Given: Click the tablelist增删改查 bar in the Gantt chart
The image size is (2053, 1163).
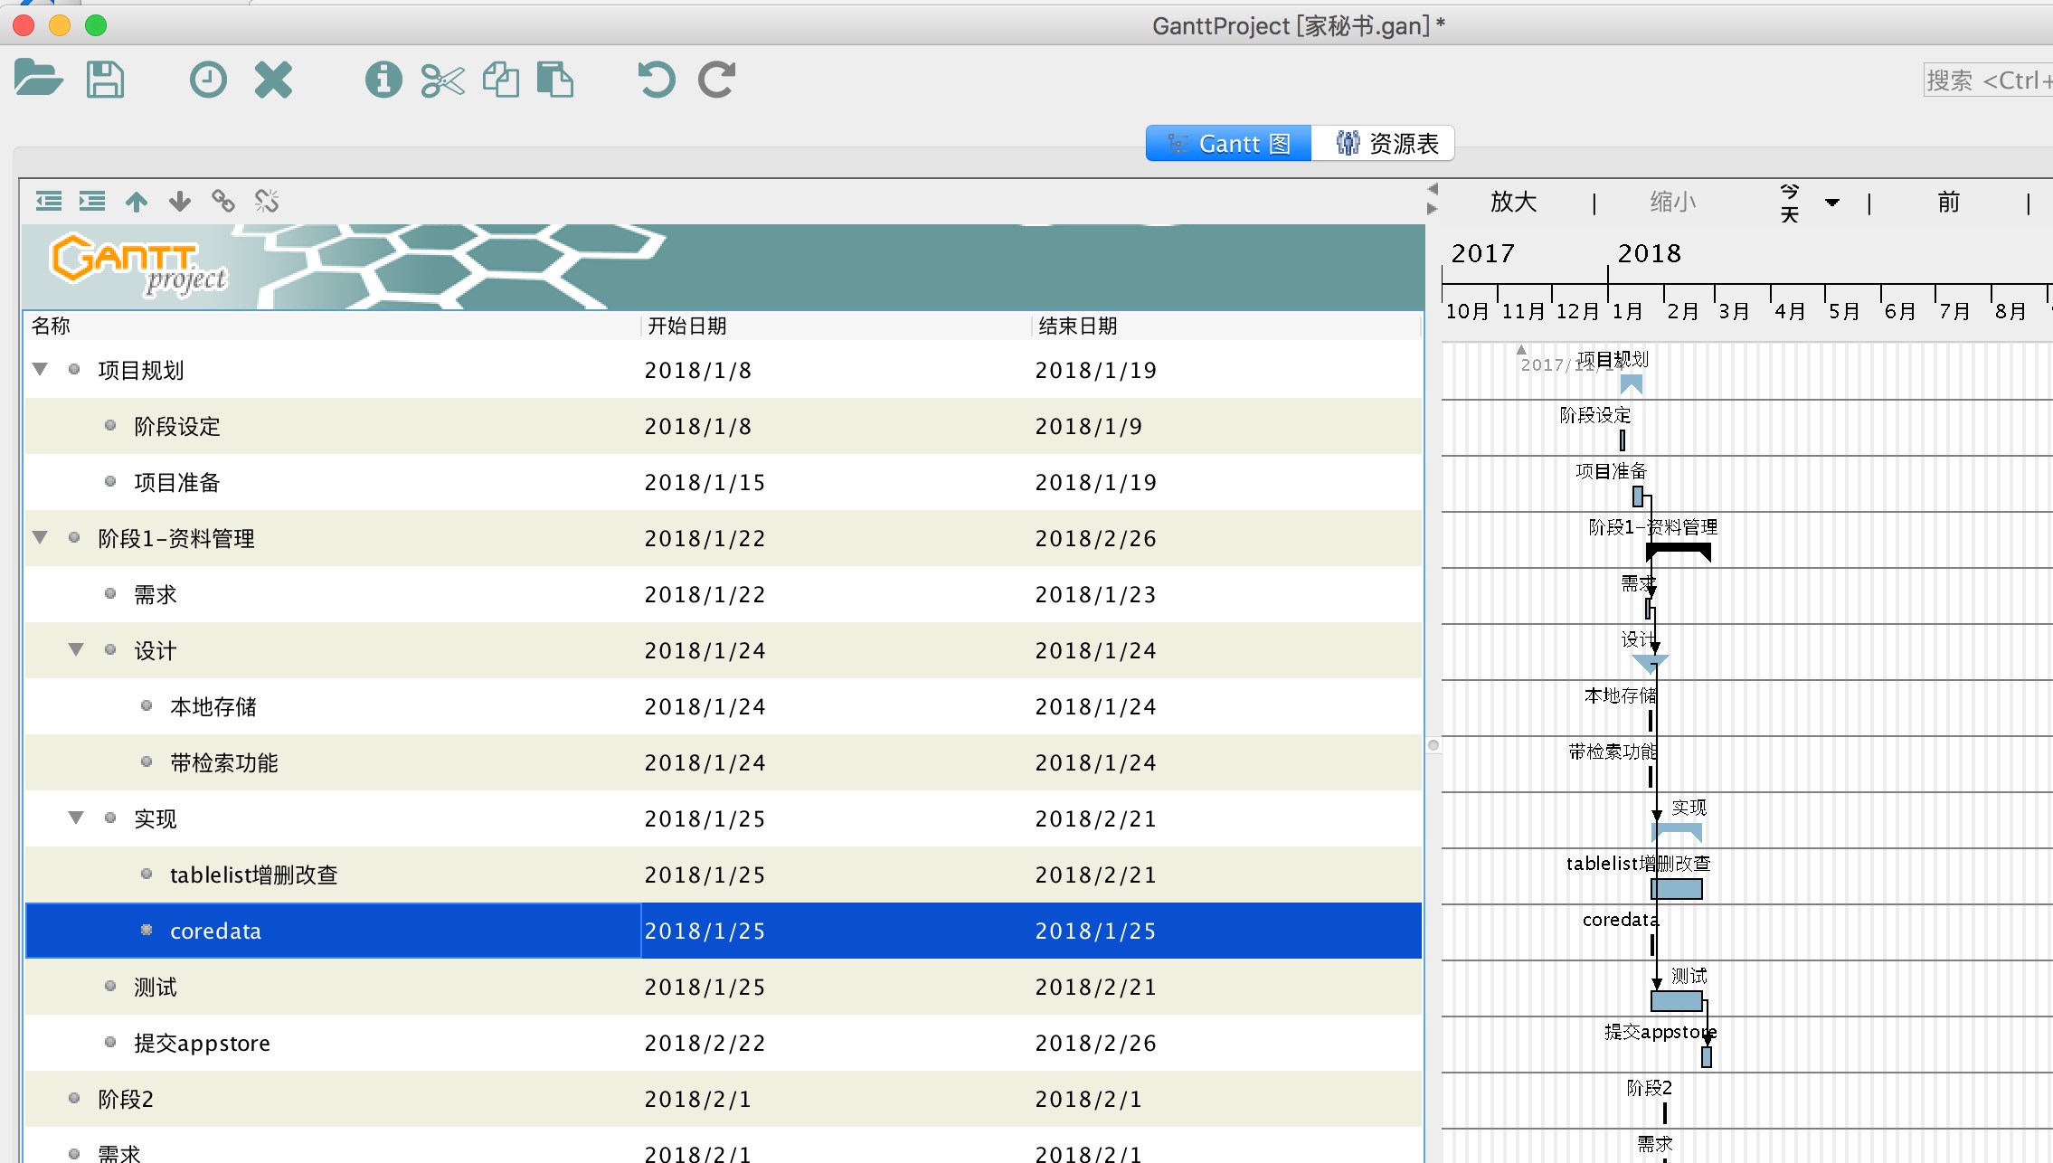Looking at the screenshot, I should pos(1677,889).
